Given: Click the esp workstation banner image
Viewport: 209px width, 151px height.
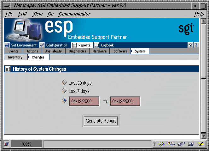Looking at the screenshot, I should (x=24, y=30).
